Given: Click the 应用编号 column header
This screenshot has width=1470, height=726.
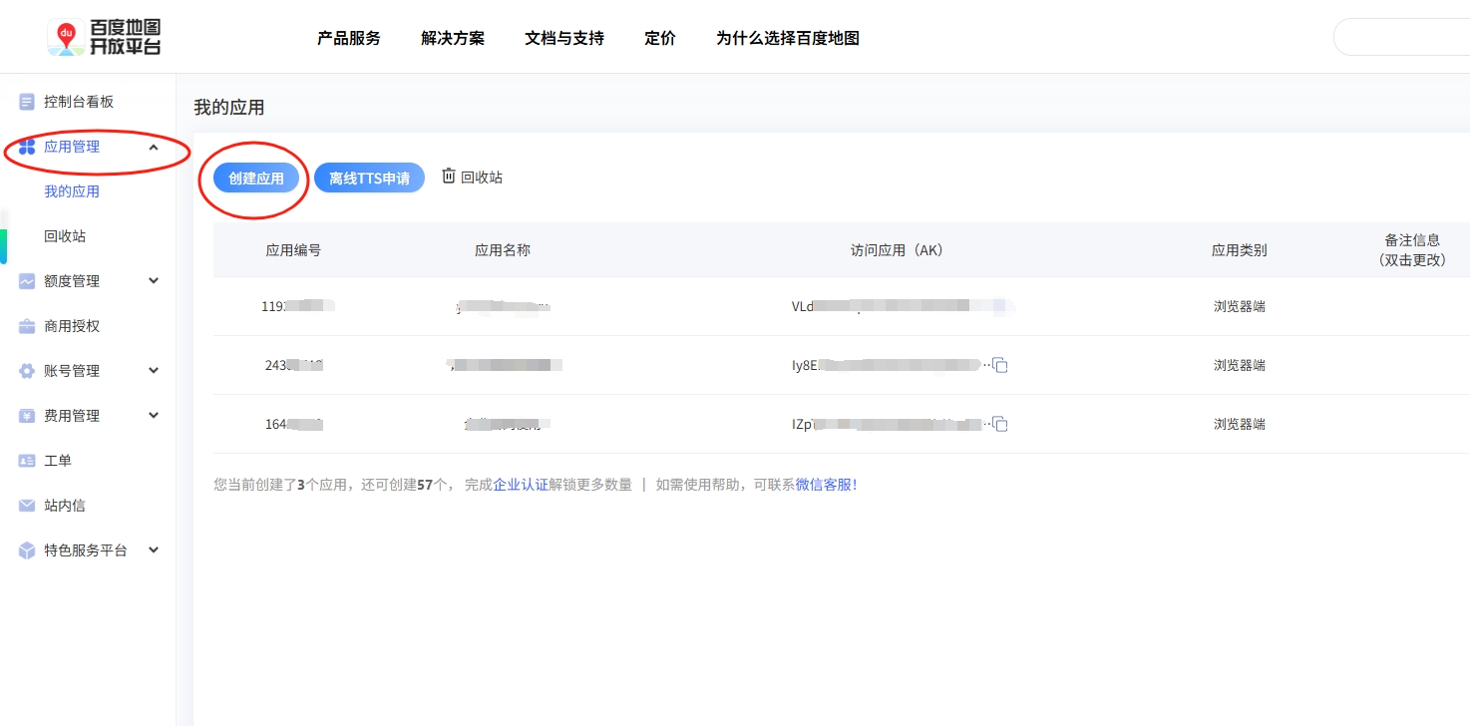Looking at the screenshot, I should point(293,250).
